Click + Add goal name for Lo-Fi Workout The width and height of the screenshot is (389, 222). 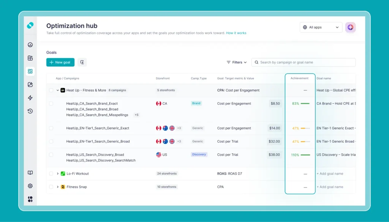click(x=330, y=174)
